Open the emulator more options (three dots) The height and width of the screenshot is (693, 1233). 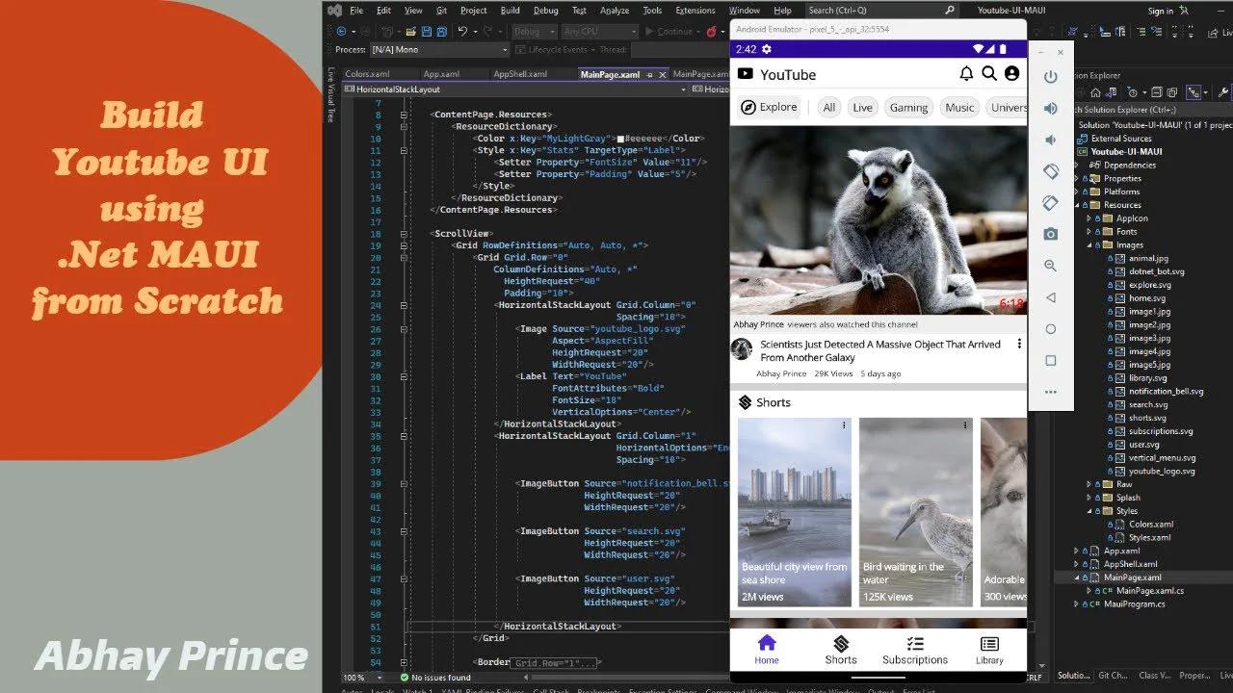[x=1051, y=392]
